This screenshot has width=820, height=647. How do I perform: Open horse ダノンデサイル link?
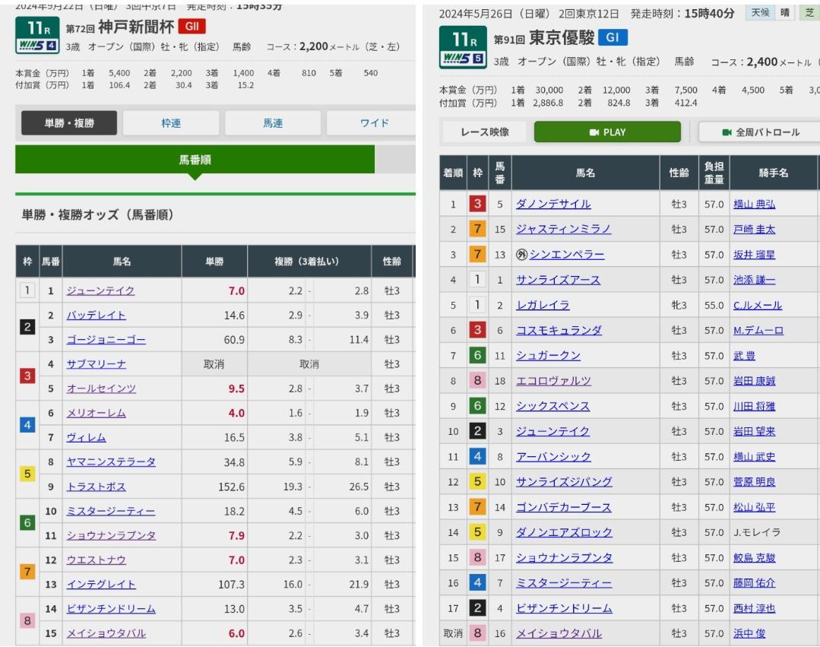(x=553, y=204)
